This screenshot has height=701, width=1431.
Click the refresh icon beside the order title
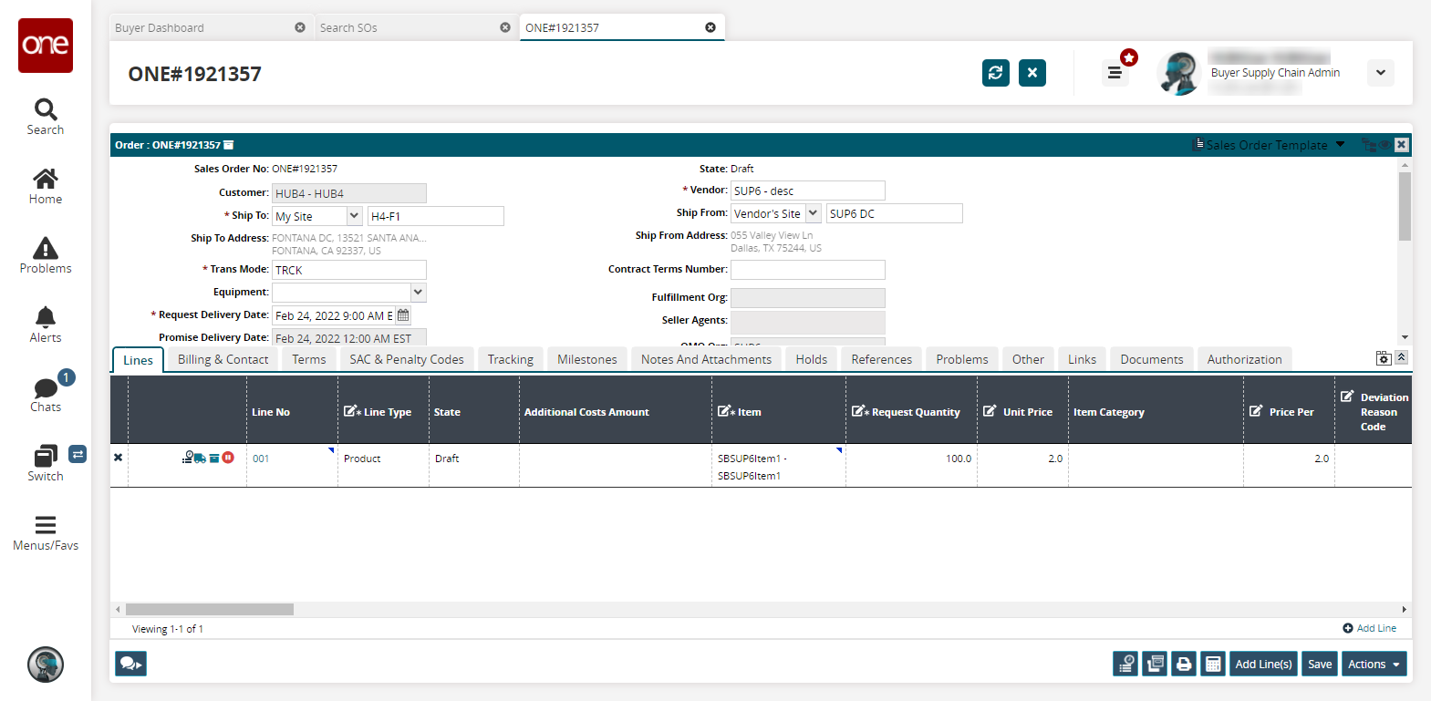coord(995,73)
